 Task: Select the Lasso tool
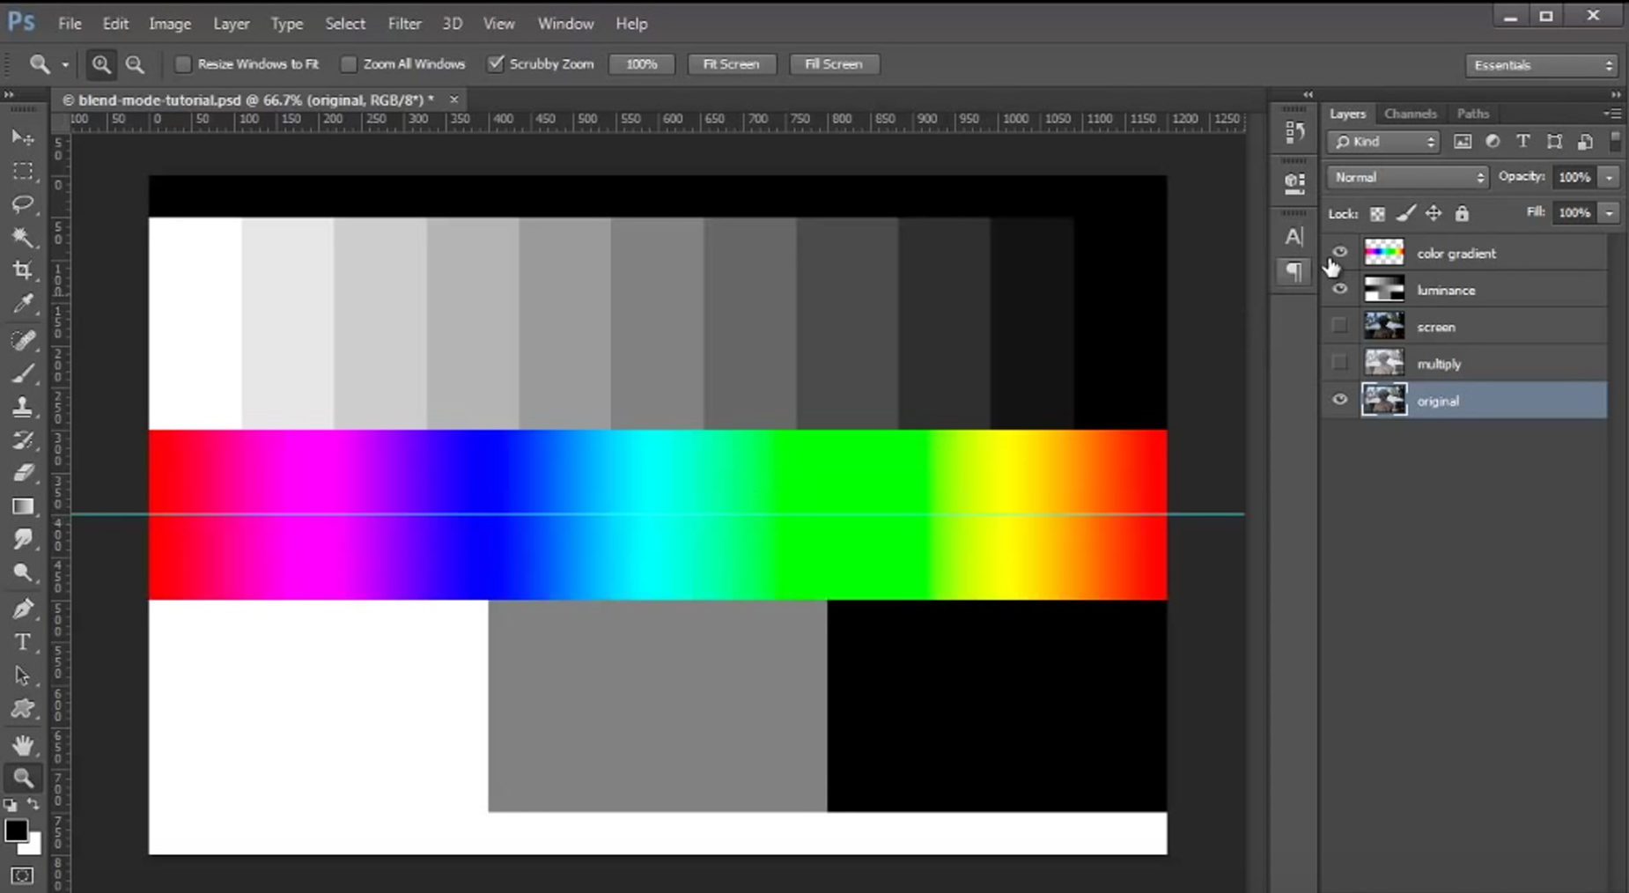click(x=22, y=204)
